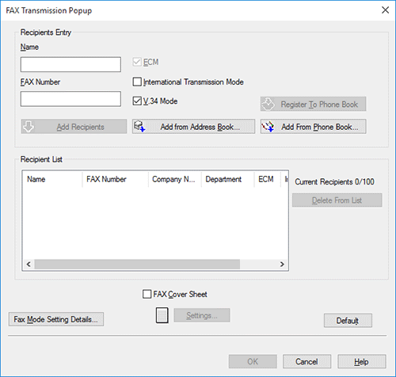Uncheck the V.34 Mode checkbox
The height and width of the screenshot is (377, 396).
pos(137,101)
